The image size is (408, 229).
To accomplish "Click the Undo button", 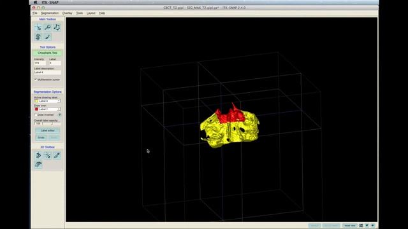I will [41, 137].
